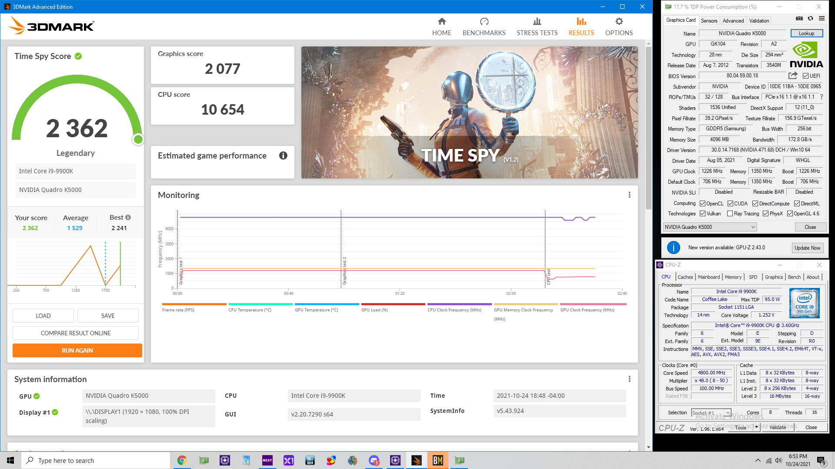Screen dimensions: 835x469
Task: Click the GPU-Z refresh icon
Action: 810,19
